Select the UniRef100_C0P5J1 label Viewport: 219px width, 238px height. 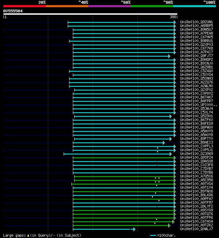(x=196, y=150)
